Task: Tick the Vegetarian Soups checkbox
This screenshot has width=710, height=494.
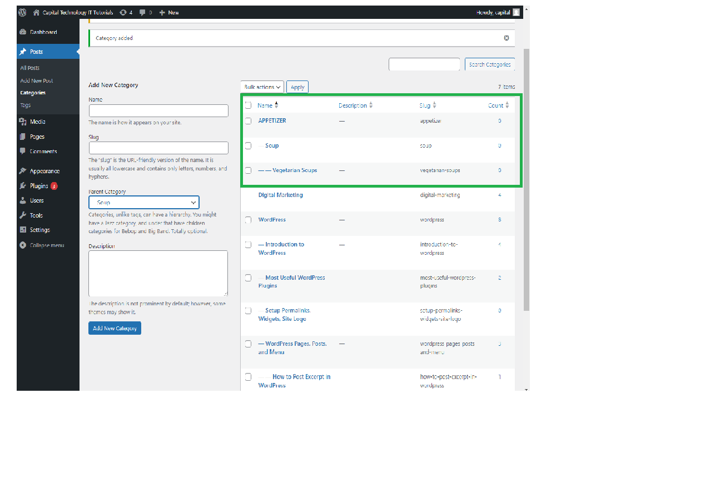Action: click(x=248, y=170)
